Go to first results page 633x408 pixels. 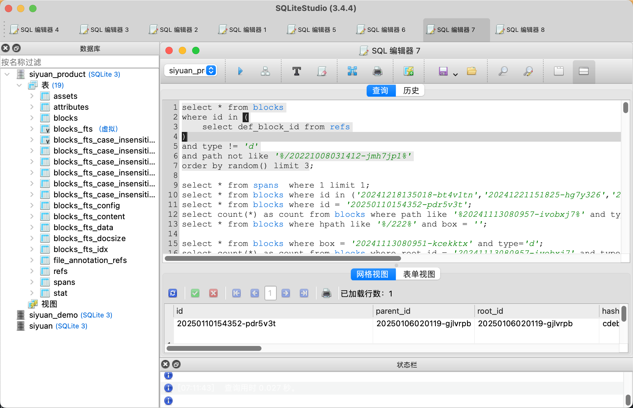click(x=237, y=293)
